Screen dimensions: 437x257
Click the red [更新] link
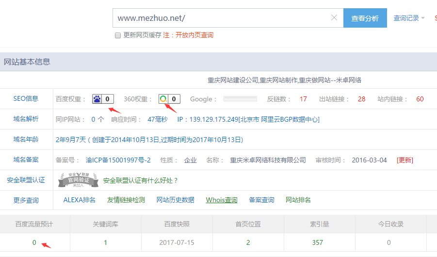[405, 160]
